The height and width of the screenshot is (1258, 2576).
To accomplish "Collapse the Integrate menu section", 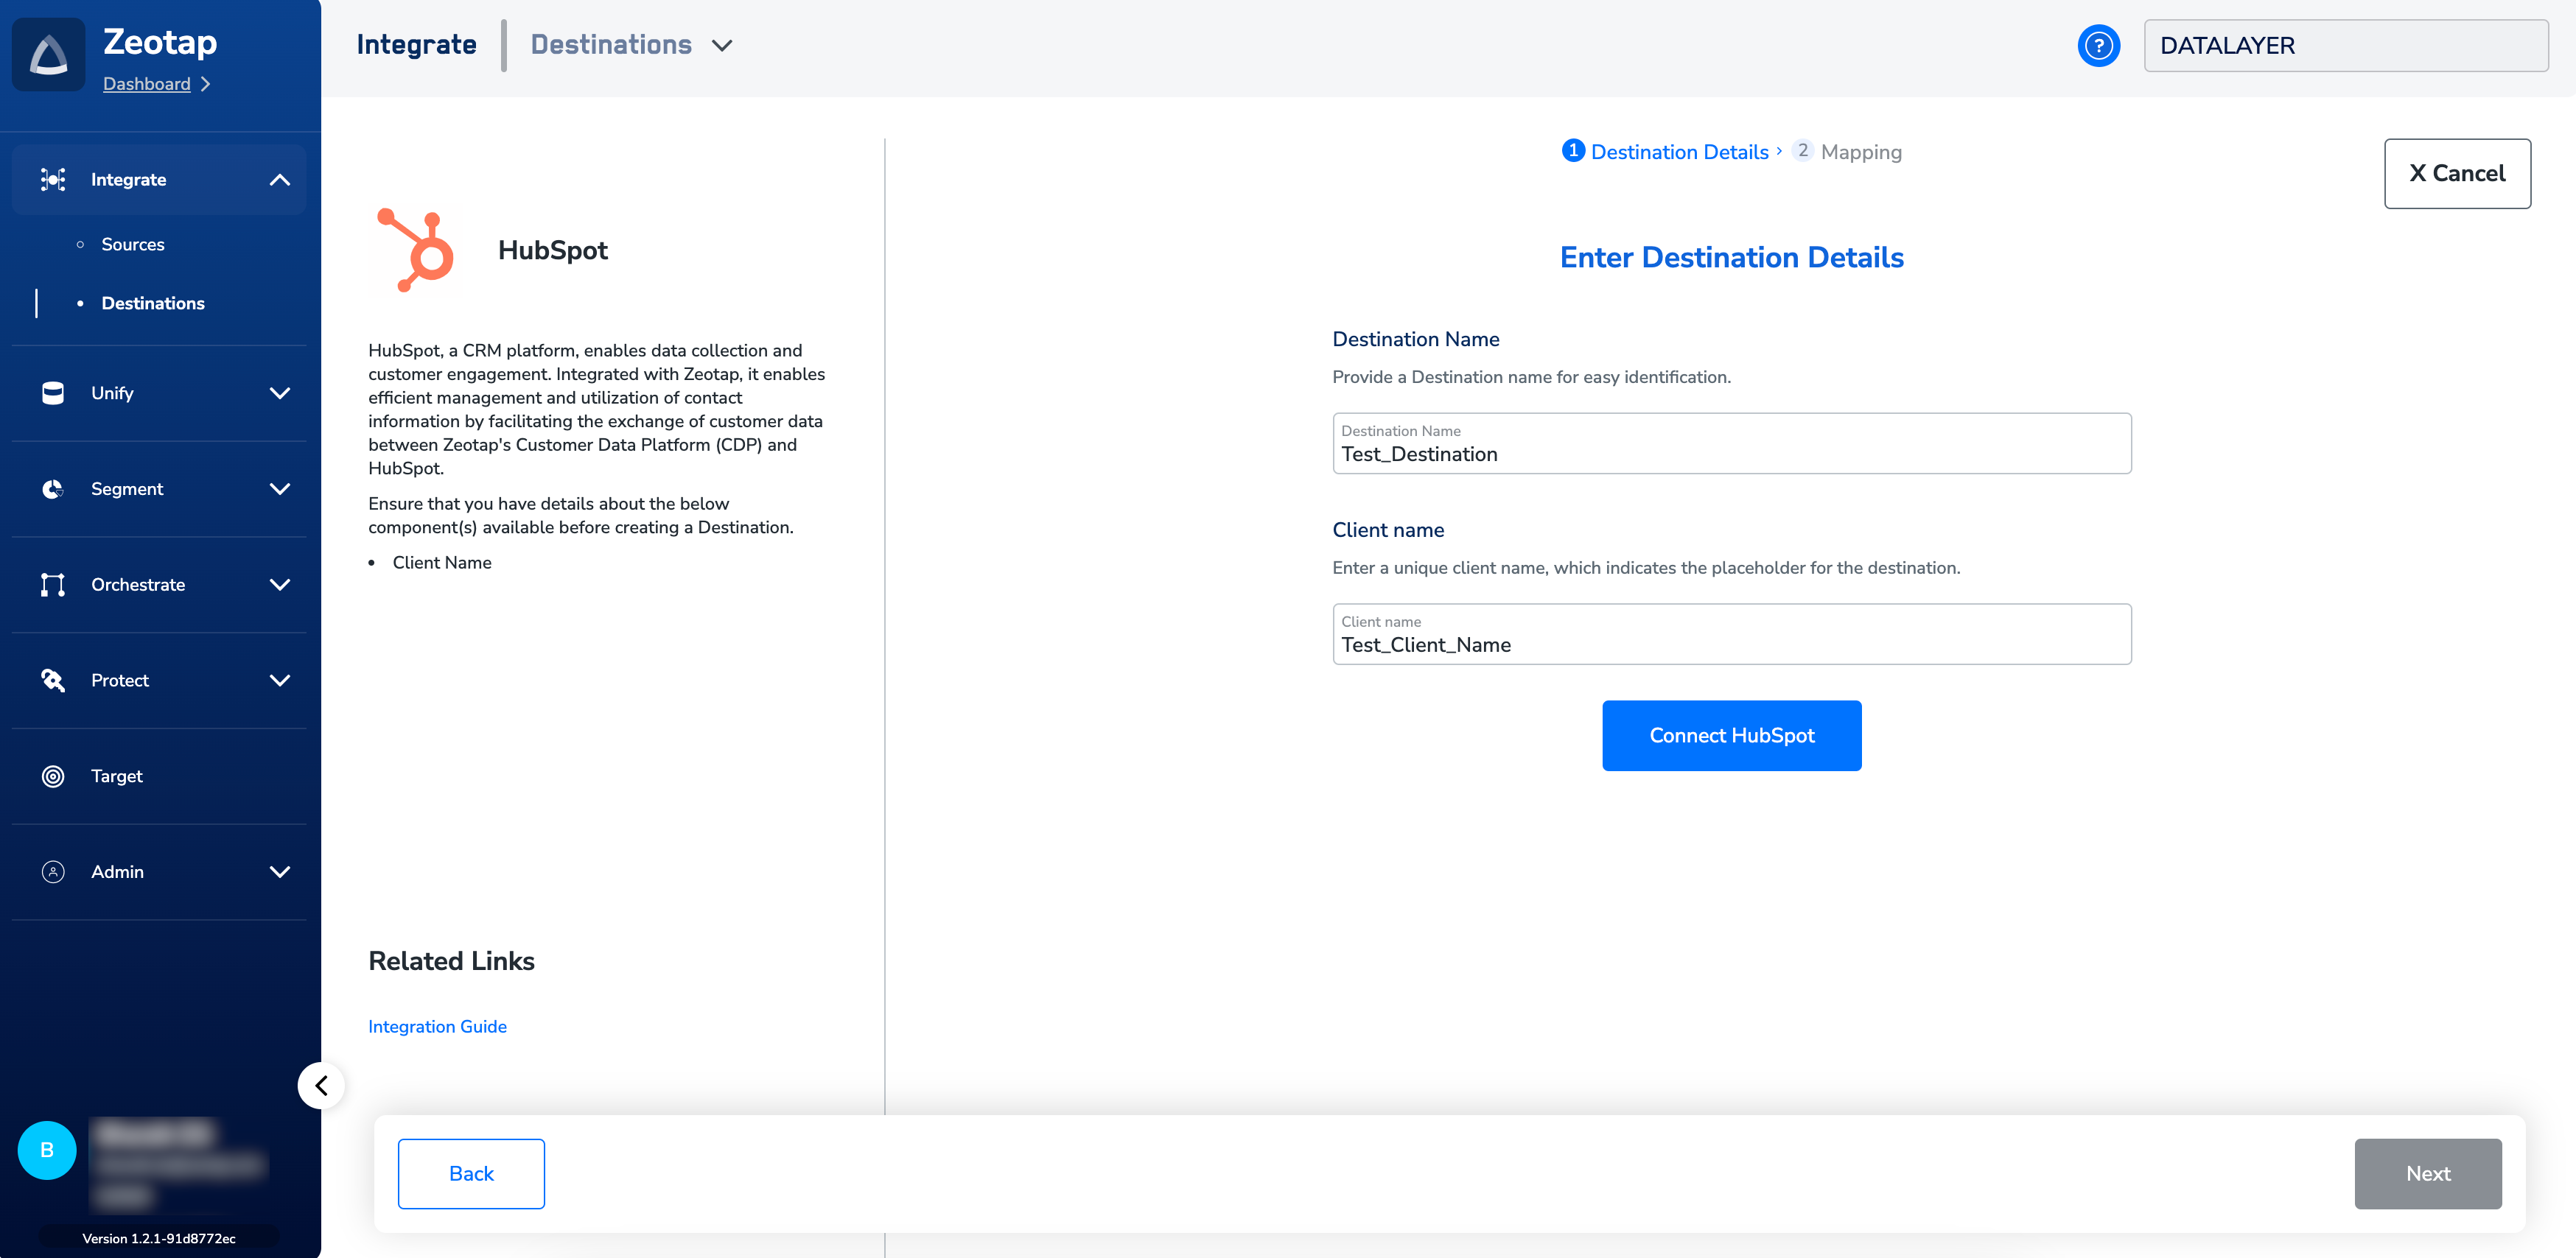I will click(x=280, y=180).
